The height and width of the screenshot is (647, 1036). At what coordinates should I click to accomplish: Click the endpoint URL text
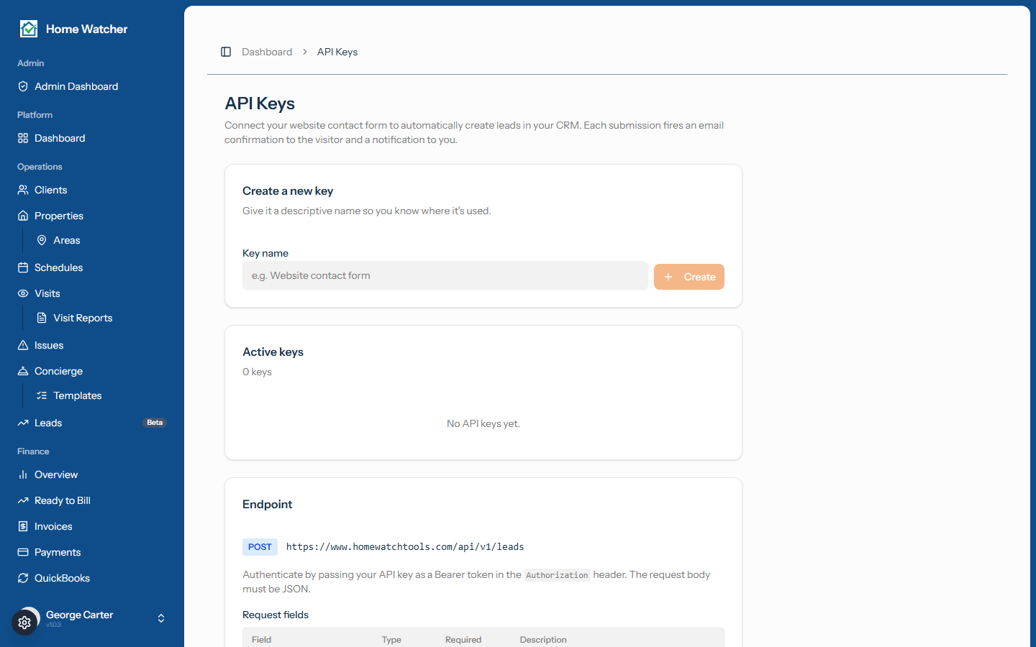[405, 547]
